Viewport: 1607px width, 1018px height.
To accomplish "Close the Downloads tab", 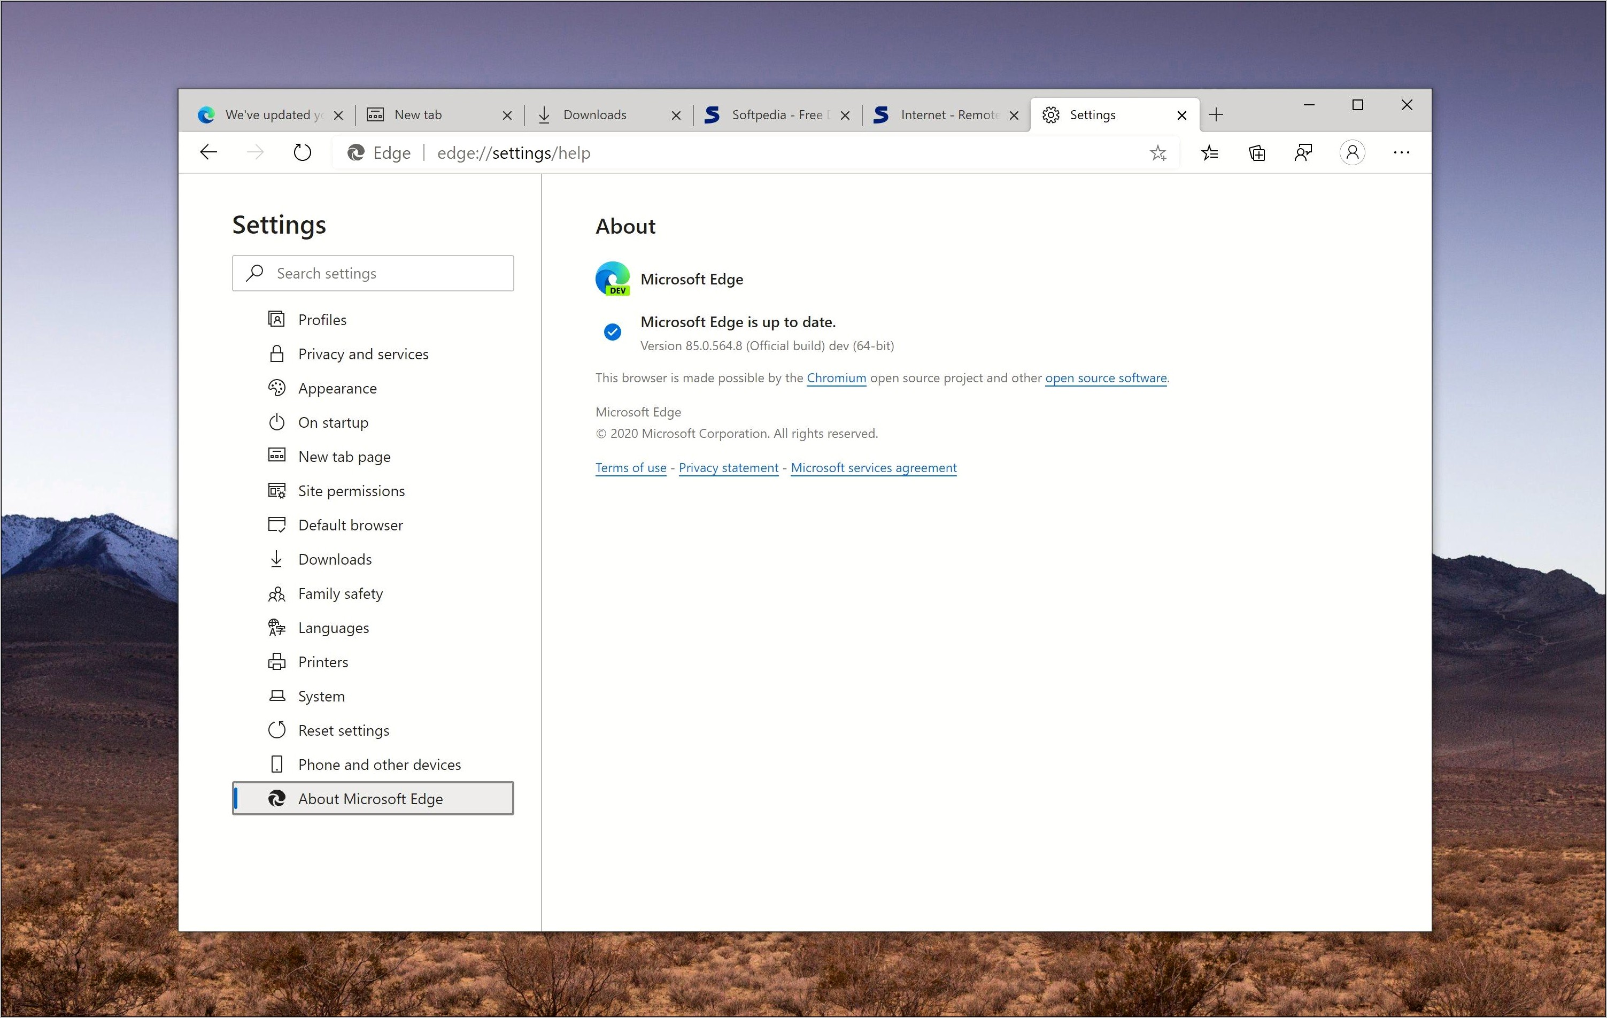I will [676, 115].
